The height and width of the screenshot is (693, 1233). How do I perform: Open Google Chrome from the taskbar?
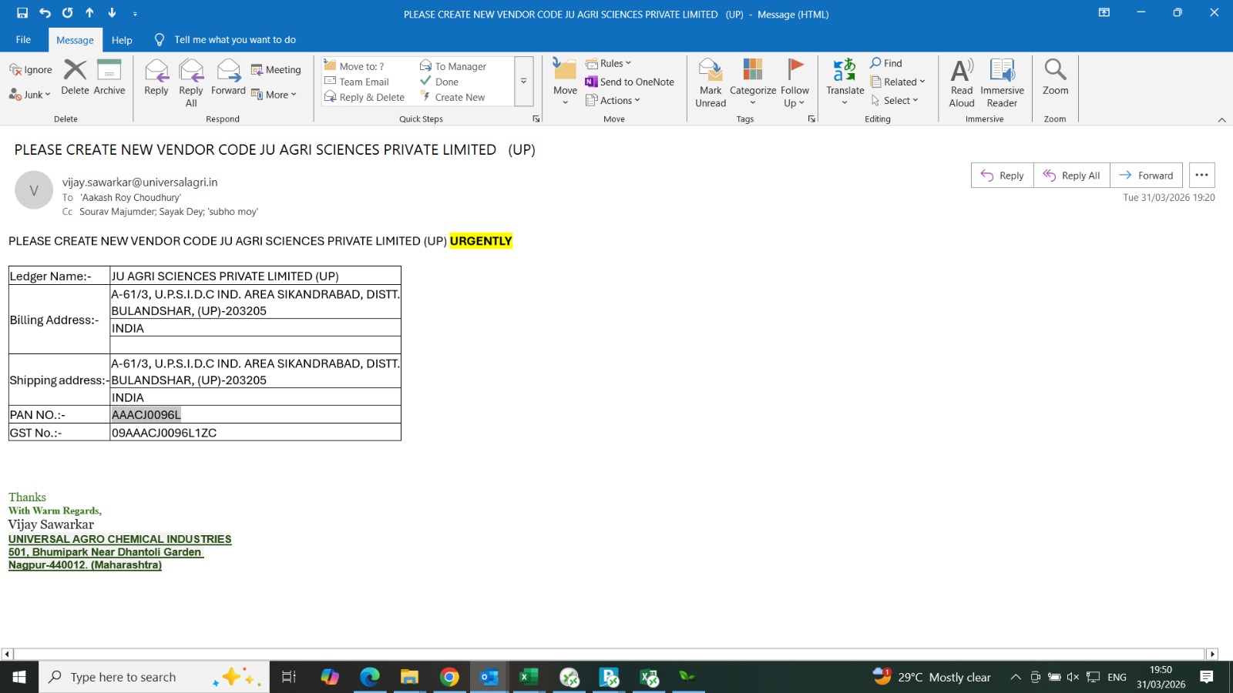[449, 677]
